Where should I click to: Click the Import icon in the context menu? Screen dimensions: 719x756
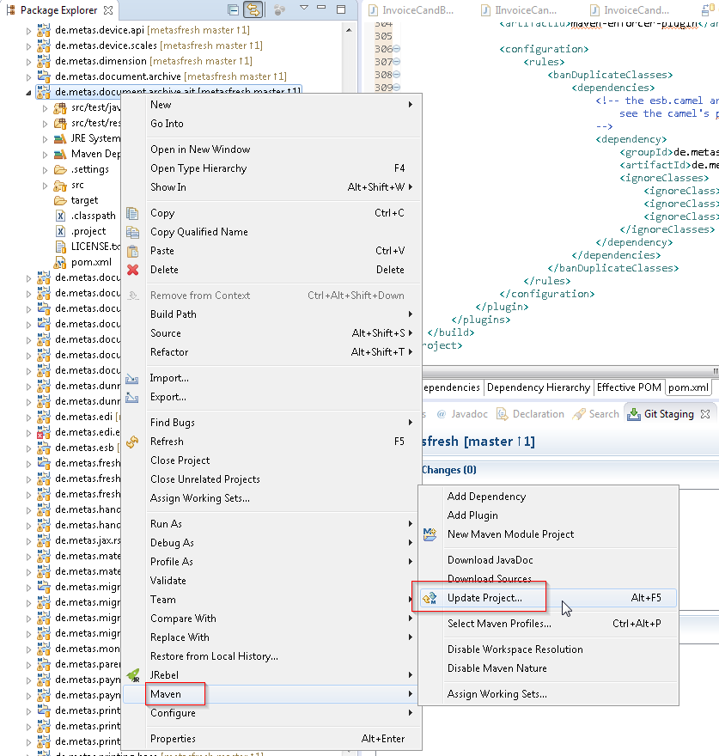click(132, 379)
